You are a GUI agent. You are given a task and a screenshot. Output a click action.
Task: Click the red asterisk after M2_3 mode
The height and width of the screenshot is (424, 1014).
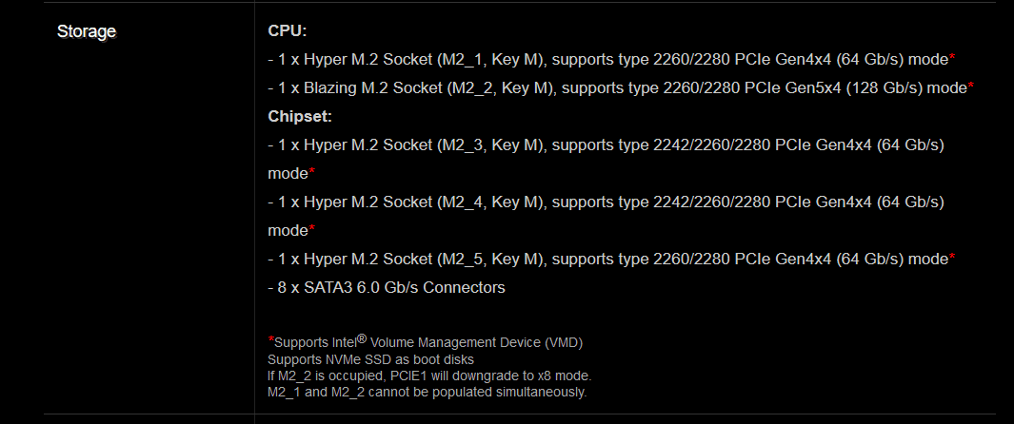point(312,173)
